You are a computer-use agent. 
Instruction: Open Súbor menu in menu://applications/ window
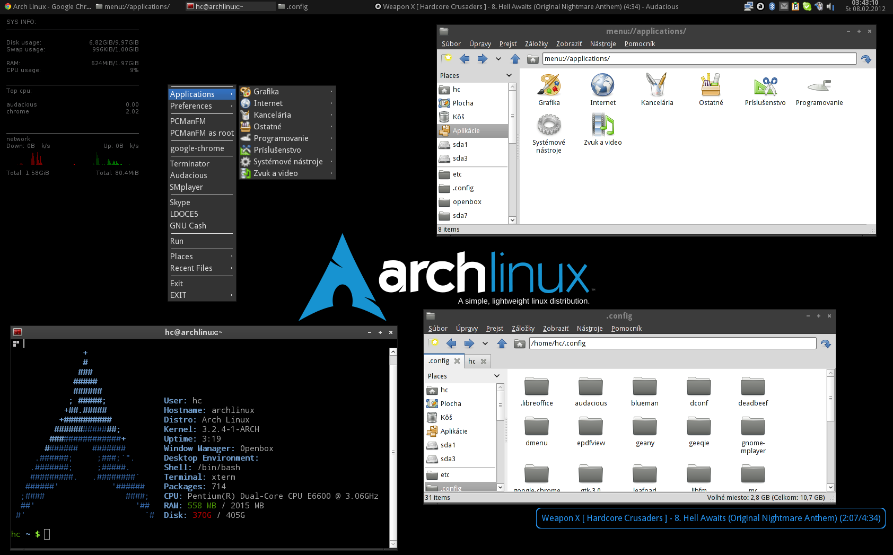pos(451,44)
